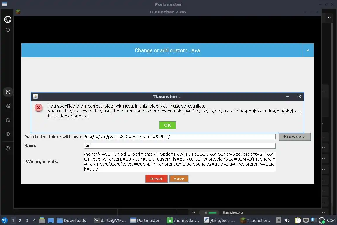Minimize the TLauncher error dialog

click(x=287, y=96)
